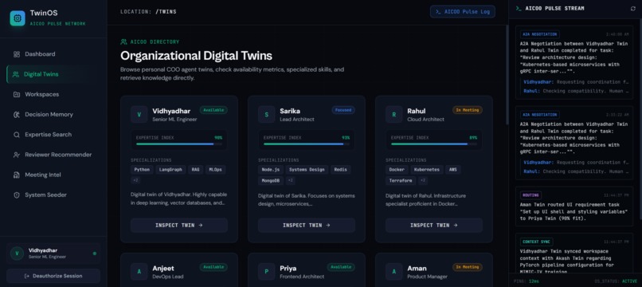
Task: Click Vidhyadhar's Available status badge
Action: coord(213,110)
